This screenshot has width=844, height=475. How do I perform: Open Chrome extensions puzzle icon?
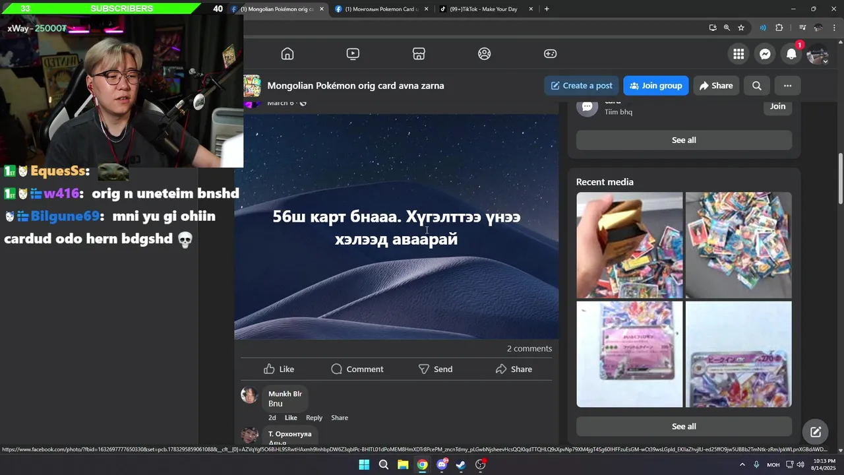(779, 28)
